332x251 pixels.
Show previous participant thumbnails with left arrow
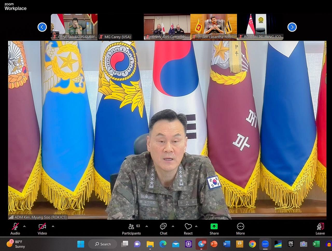(42, 27)
